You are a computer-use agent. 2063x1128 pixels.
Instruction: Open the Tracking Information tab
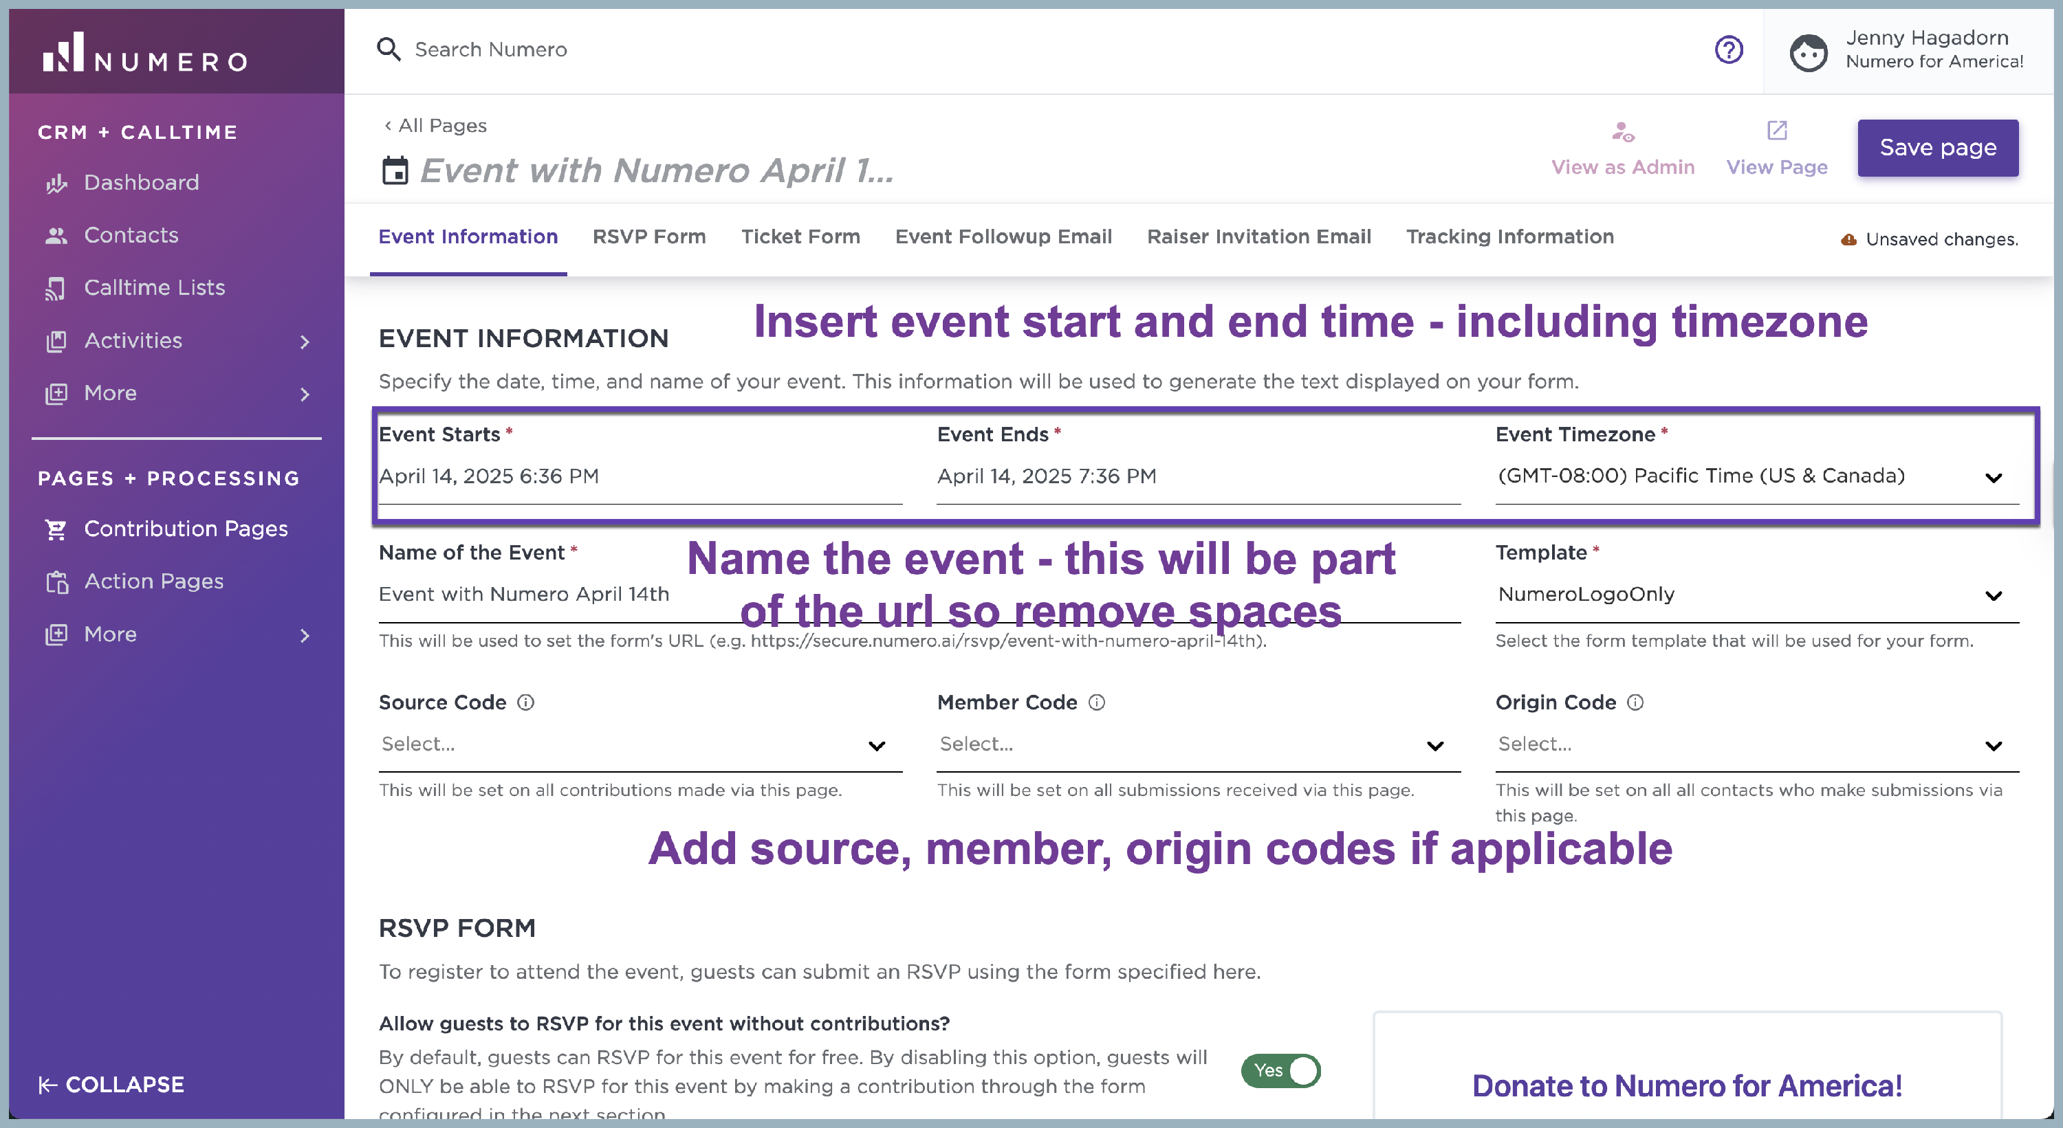pyautogui.click(x=1509, y=237)
